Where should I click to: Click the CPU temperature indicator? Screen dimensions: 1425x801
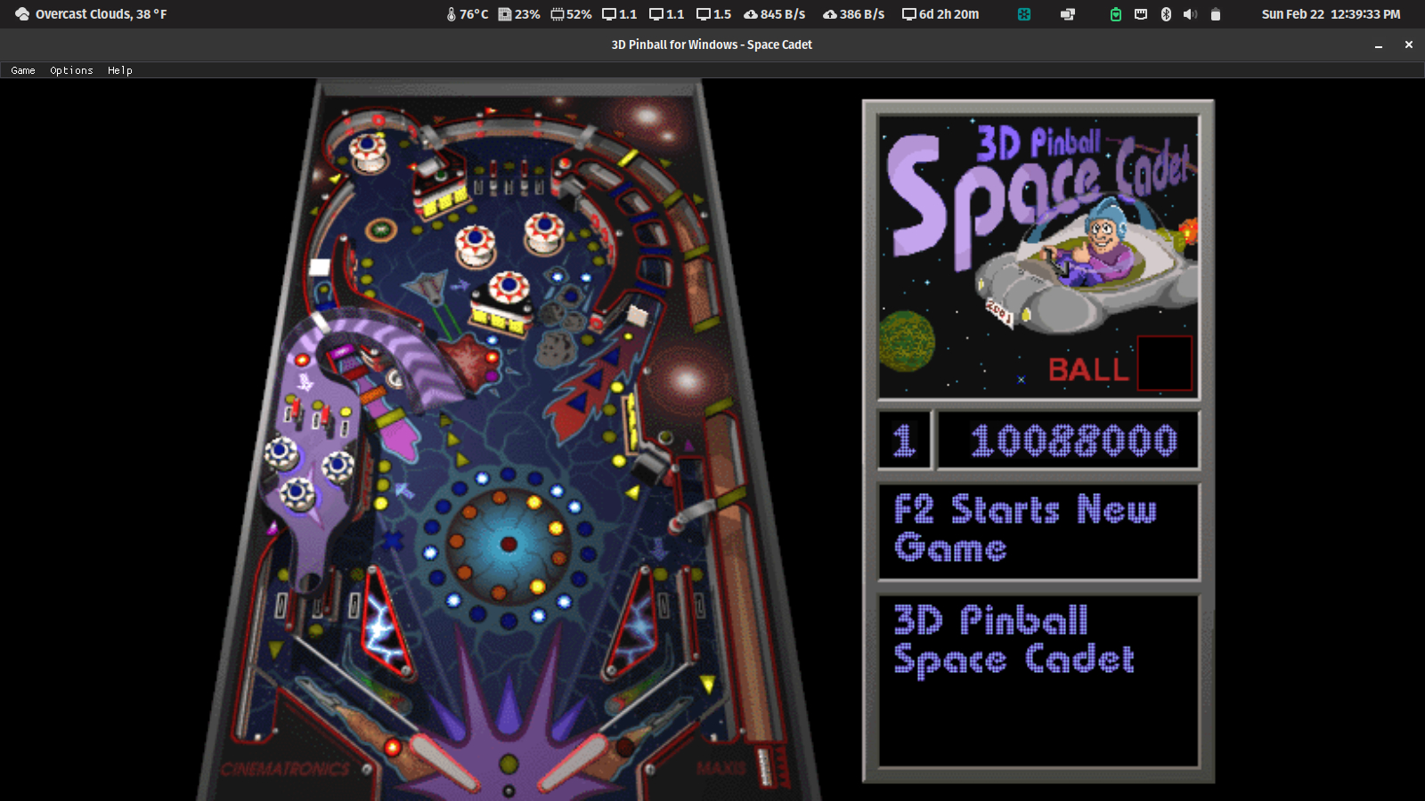467,14
